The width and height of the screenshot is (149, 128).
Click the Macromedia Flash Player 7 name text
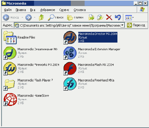pyautogui.click(x=35, y=80)
